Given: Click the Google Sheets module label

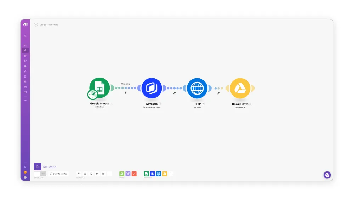Looking at the screenshot, I should coord(99,103).
